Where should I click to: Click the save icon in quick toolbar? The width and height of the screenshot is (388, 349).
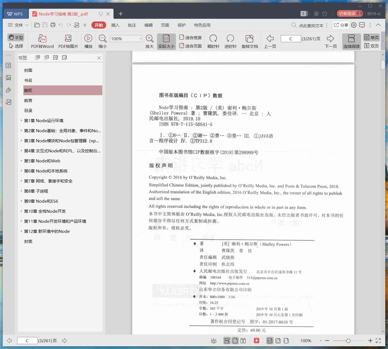45,25
